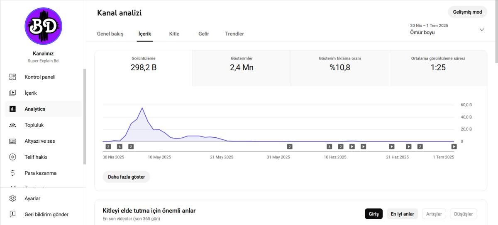Select the Görüntüleme 298,2 B metric card
The height and width of the screenshot is (225, 498).
[144, 68]
